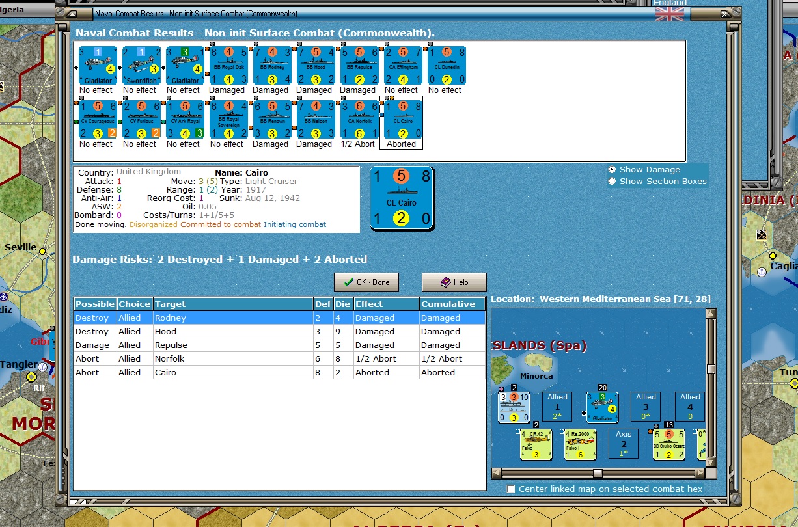The width and height of the screenshot is (798, 527).
Task: Click the Target column header
Action: pos(232,304)
